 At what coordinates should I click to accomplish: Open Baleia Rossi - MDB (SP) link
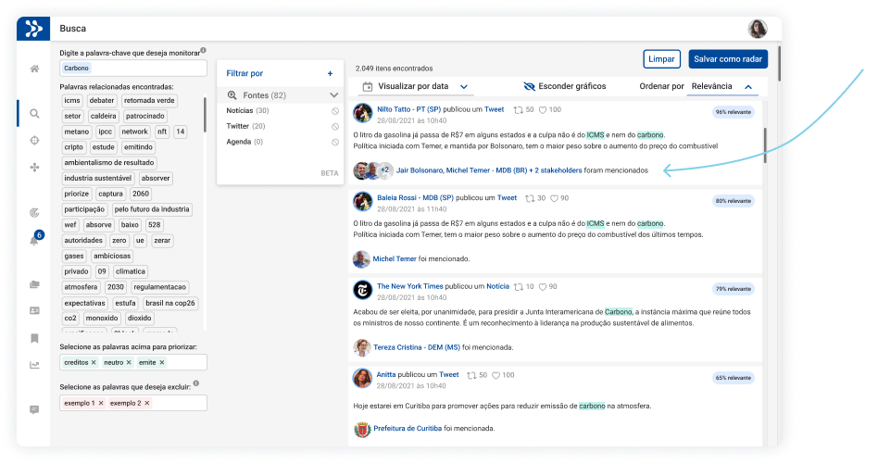tap(415, 198)
